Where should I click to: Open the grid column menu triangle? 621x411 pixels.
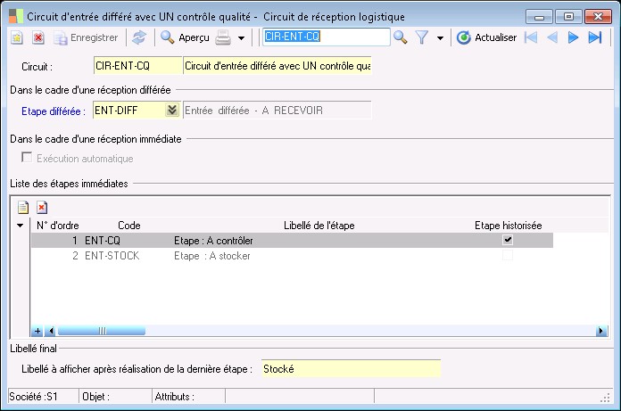(20, 226)
